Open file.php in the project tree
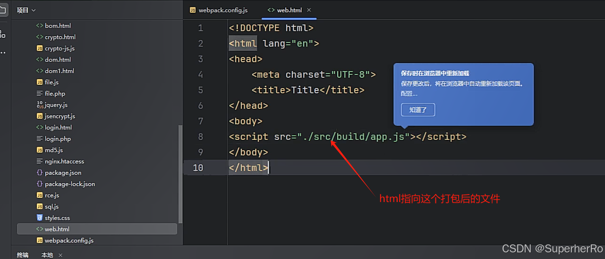Screen dimensions: 605x259 (55, 94)
